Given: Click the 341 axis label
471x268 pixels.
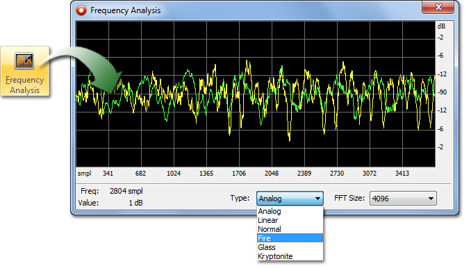Looking at the screenshot, I should tap(108, 174).
